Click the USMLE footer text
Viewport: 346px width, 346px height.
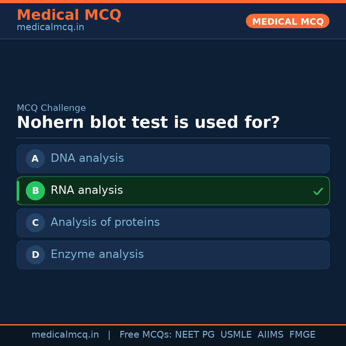pos(236,335)
